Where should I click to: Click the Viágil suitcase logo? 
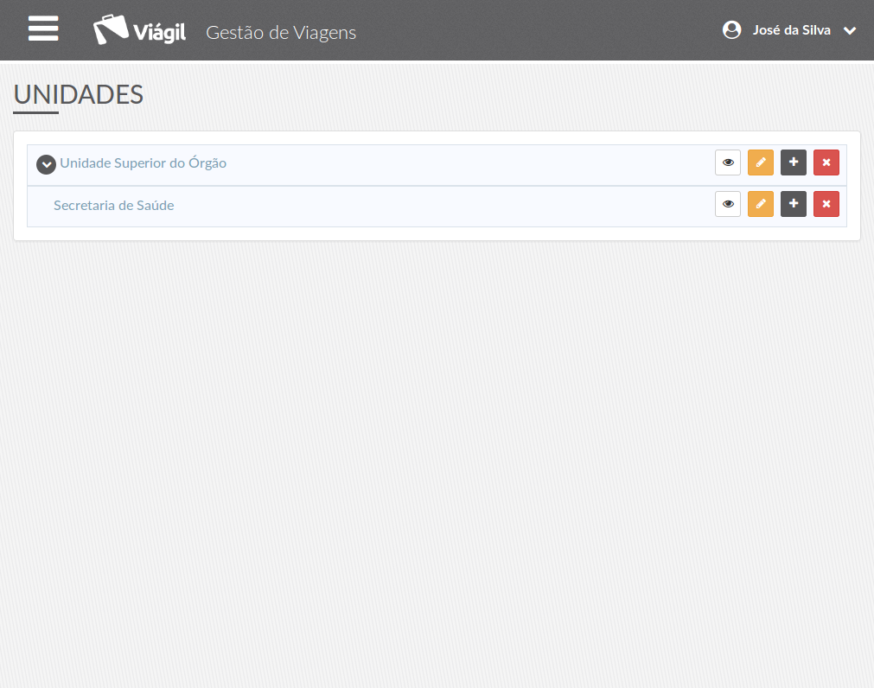[111, 29]
